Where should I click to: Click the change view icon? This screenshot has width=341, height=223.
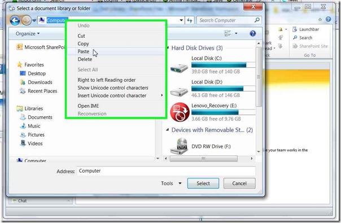[x=228, y=33]
